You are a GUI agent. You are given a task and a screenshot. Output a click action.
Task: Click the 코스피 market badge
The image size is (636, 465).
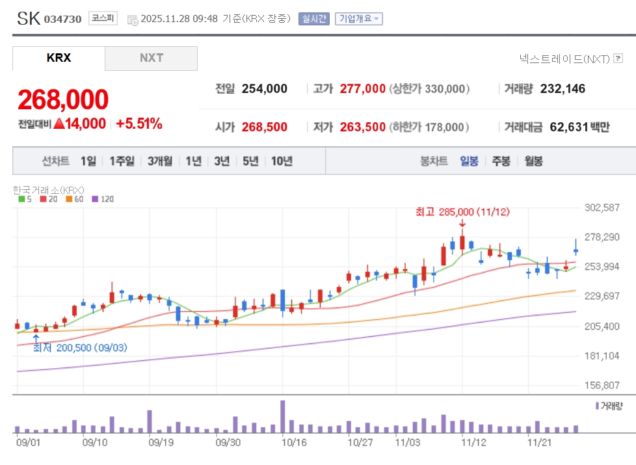(x=103, y=19)
